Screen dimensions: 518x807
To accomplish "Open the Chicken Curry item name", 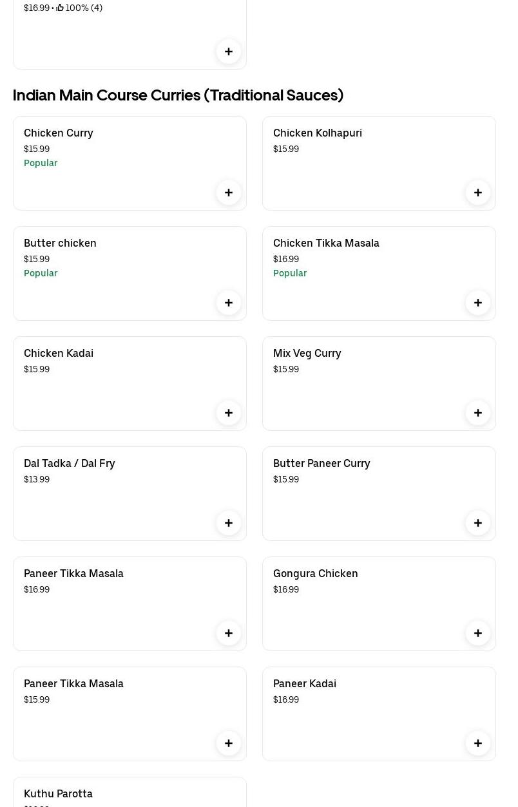I will click(59, 133).
